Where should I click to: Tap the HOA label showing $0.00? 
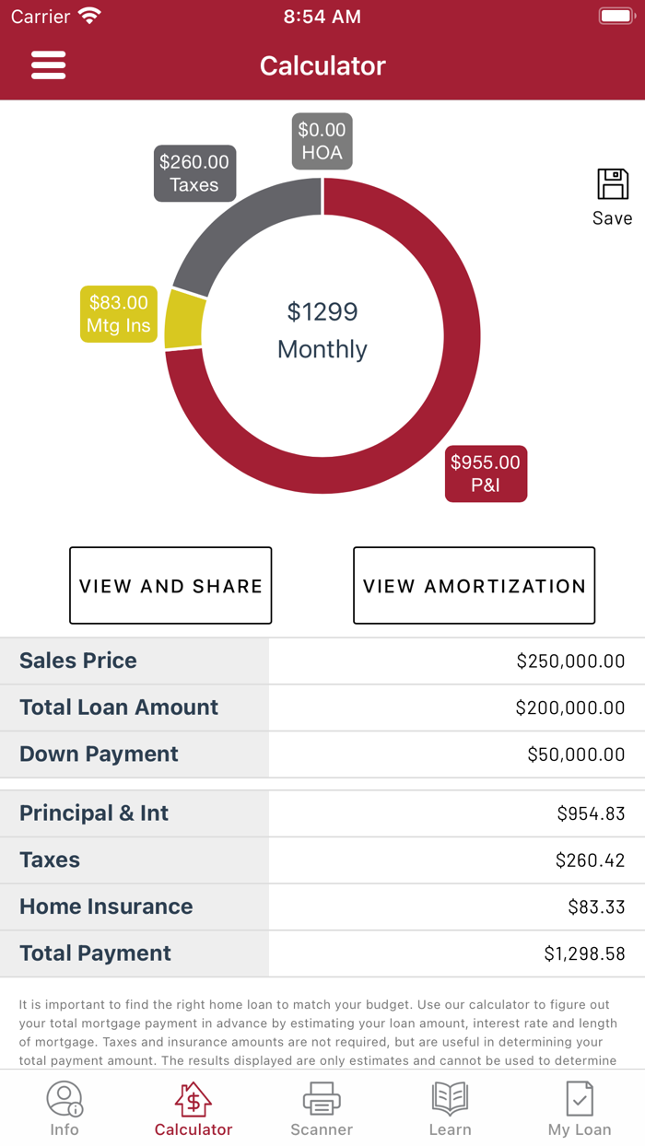322,140
